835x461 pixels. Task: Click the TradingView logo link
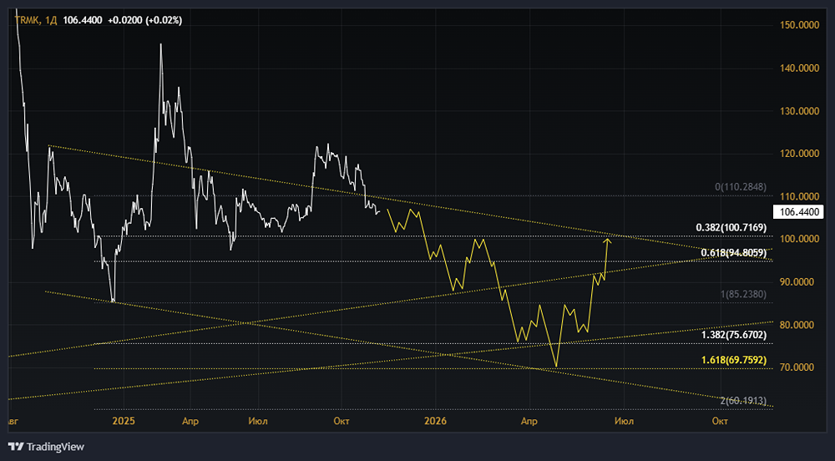[x=46, y=447]
